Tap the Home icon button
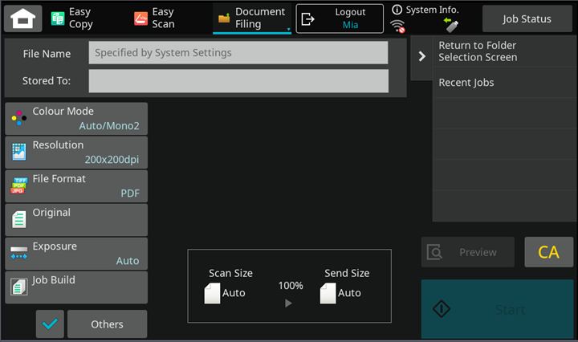The width and height of the screenshot is (578, 342). point(22,18)
